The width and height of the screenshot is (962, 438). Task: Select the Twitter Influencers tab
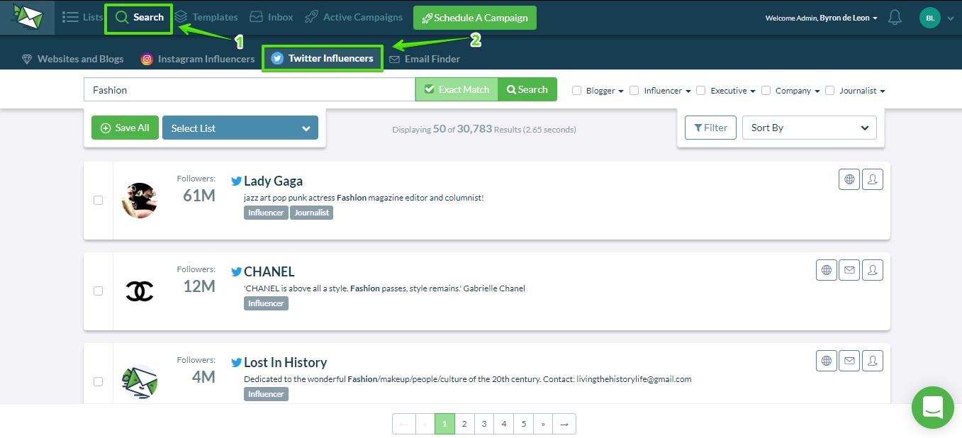point(323,58)
